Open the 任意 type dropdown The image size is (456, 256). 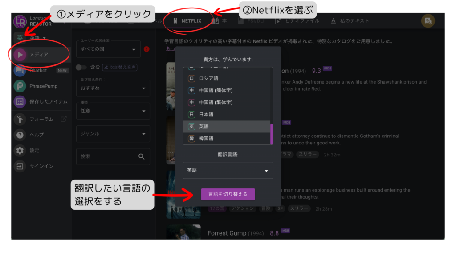point(113,111)
